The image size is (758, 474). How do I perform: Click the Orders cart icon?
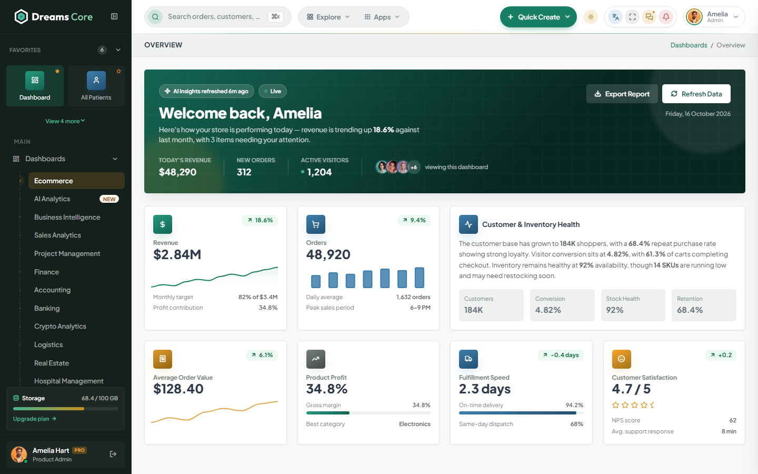pyautogui.click(x=316, y=224)
